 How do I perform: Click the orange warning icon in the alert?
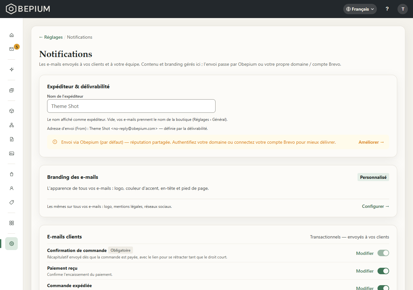click(x=55, y=142)
